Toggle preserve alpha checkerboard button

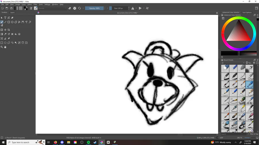coord(75,8)
